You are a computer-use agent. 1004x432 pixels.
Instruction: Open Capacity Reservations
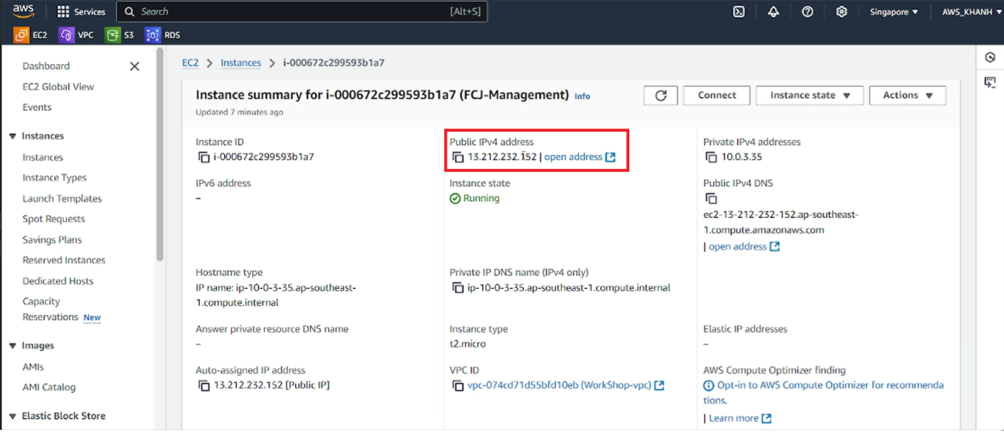pyautogui.click(x=50, y=309)
